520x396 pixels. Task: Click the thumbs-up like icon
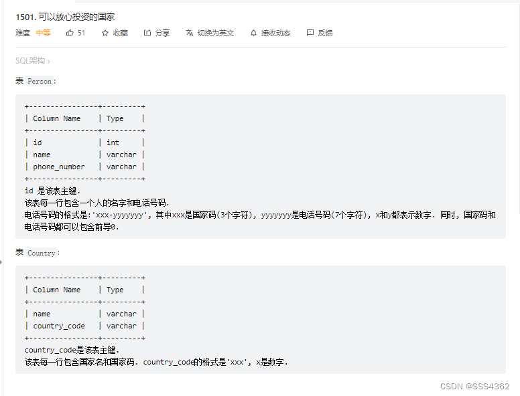click(x=70, y=33)
